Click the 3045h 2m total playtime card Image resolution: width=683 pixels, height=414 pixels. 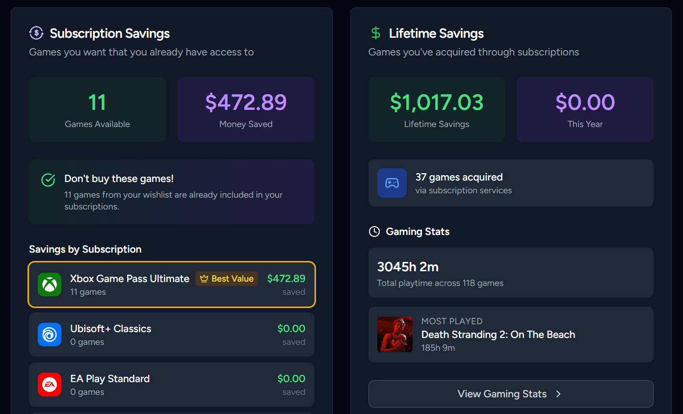pos(511,273)
